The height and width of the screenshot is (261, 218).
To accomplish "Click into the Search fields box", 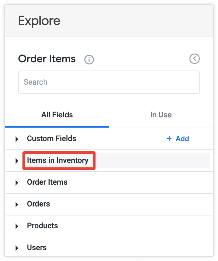I will (x=109, y=82).
